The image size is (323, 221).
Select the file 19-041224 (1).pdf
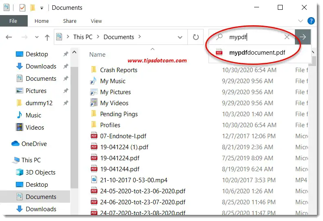click(124, 147)
